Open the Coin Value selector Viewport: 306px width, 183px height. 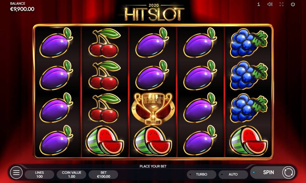coord(71,174)
